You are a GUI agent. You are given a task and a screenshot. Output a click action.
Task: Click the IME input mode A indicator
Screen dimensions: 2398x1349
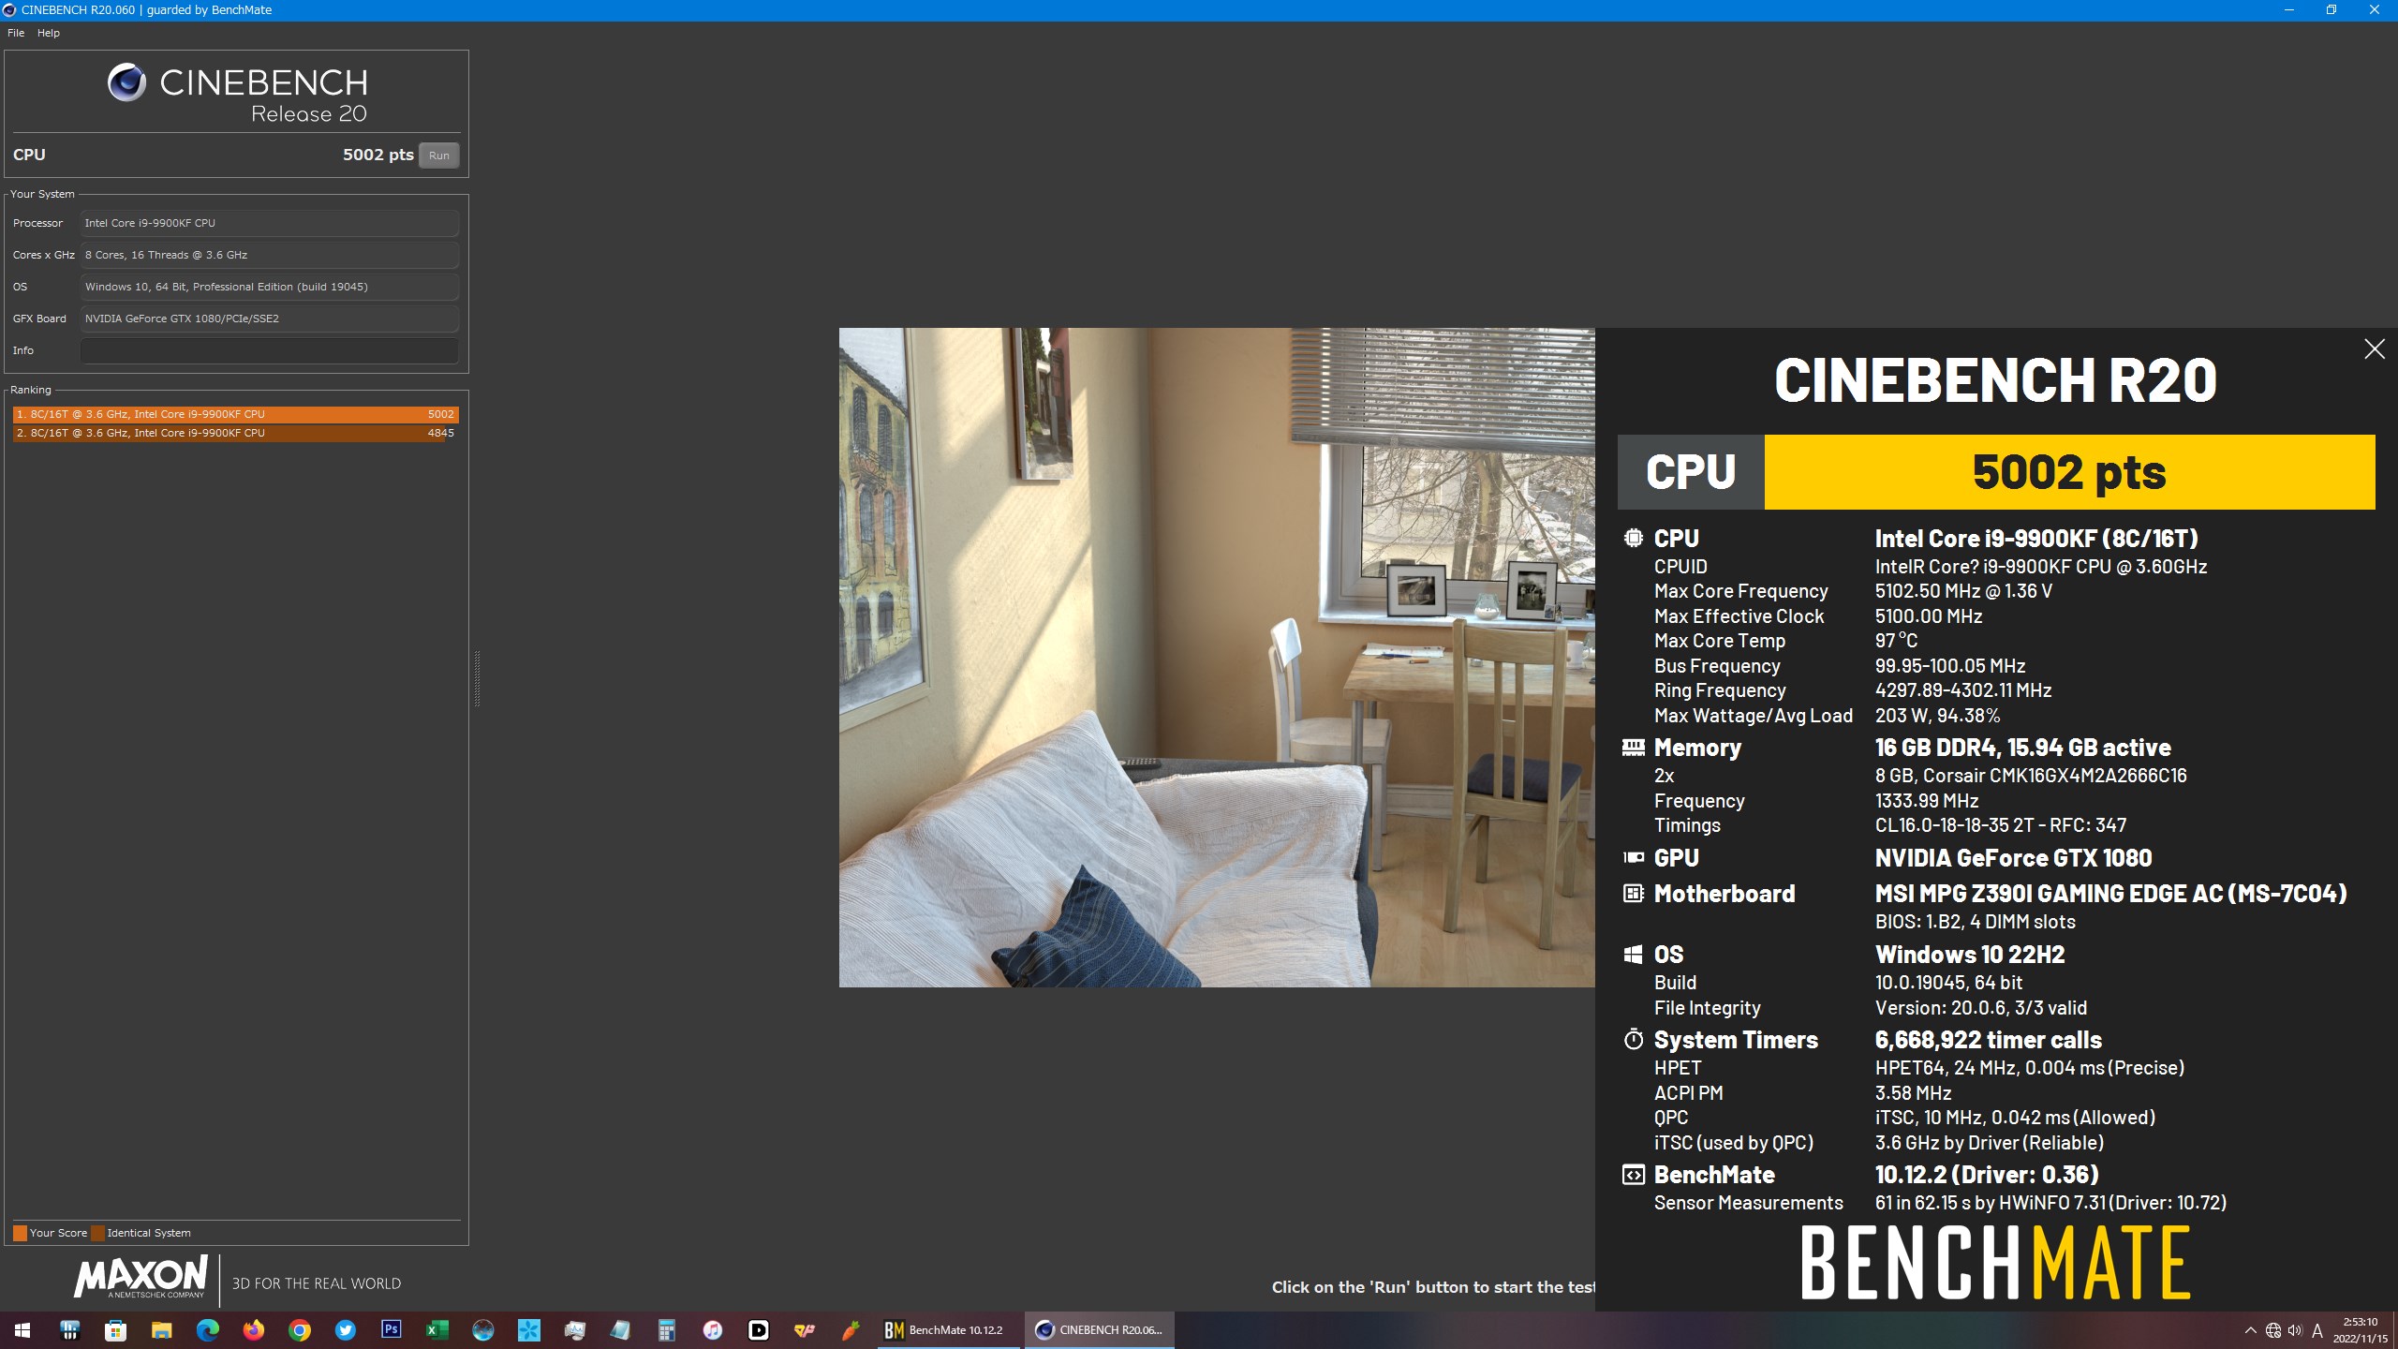point(2317,1330)
